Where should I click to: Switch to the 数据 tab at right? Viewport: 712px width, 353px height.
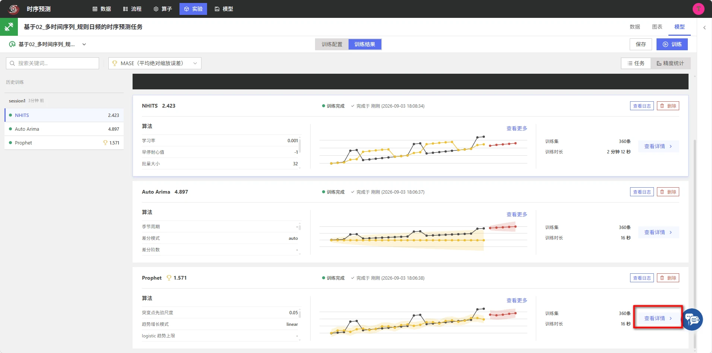pyautogui.click(x=635, y=27)
